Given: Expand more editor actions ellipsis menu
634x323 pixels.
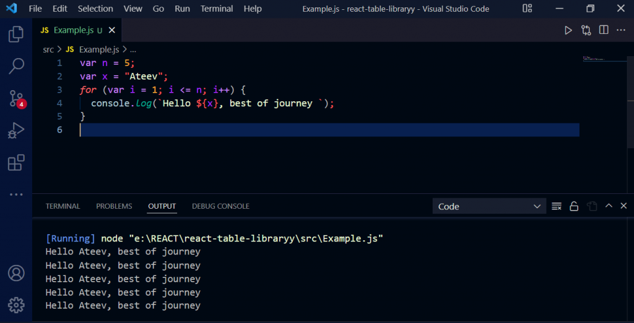Looking at the screenshot, I should tap(621, 30).
